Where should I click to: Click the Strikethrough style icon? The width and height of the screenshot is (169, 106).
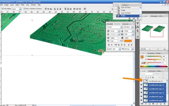132,45
